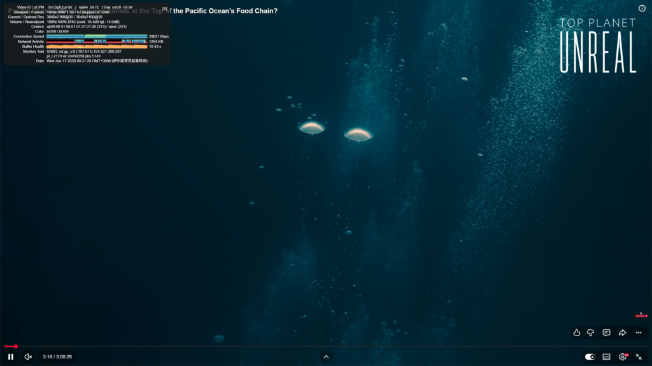Open the info card icon at top right
The height and width of the screenshot is (366, 652).
pyautogui.click(x=642, y=8)
